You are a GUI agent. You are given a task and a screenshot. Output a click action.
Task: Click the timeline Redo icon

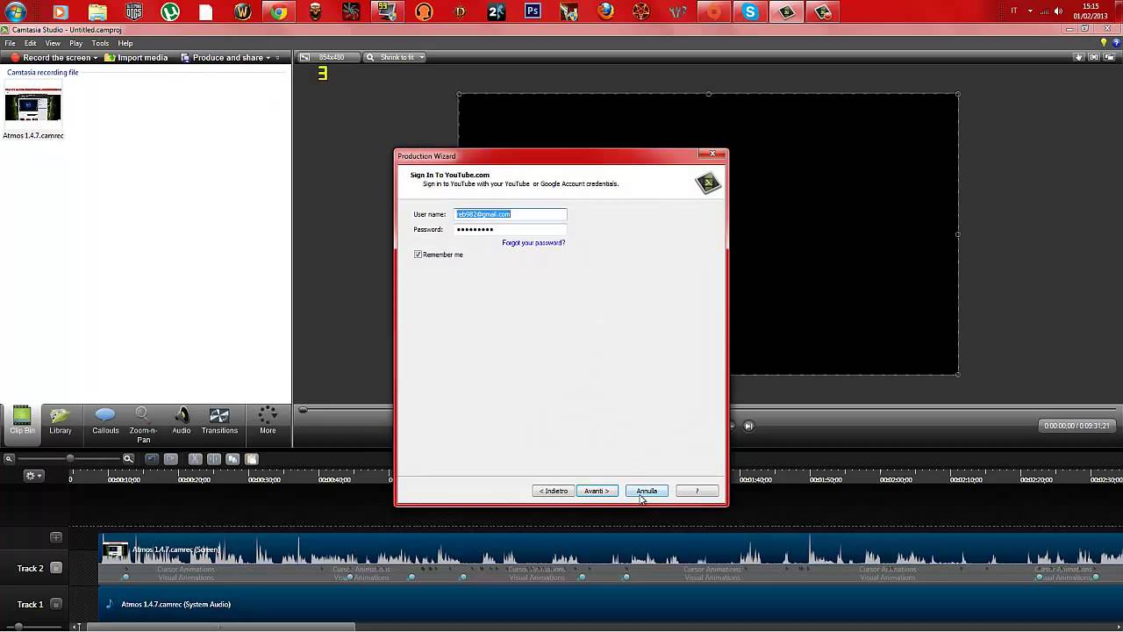pos(171,459)
